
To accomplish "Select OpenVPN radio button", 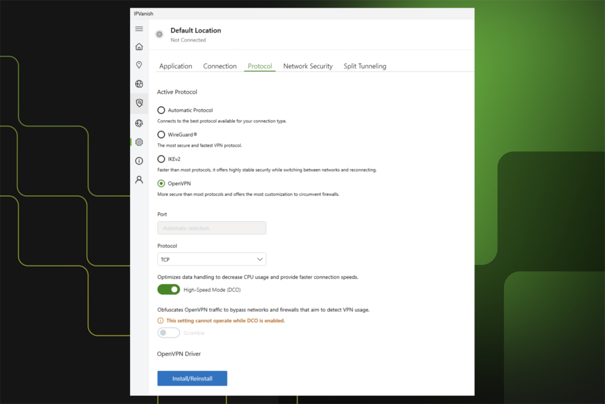I will 161,183.
